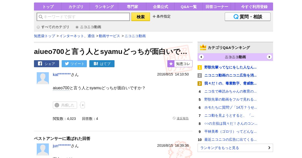Click the B! Hatena bookmark icon

click(96, 64)
